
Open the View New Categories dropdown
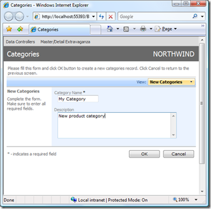[x=171, y=82]
